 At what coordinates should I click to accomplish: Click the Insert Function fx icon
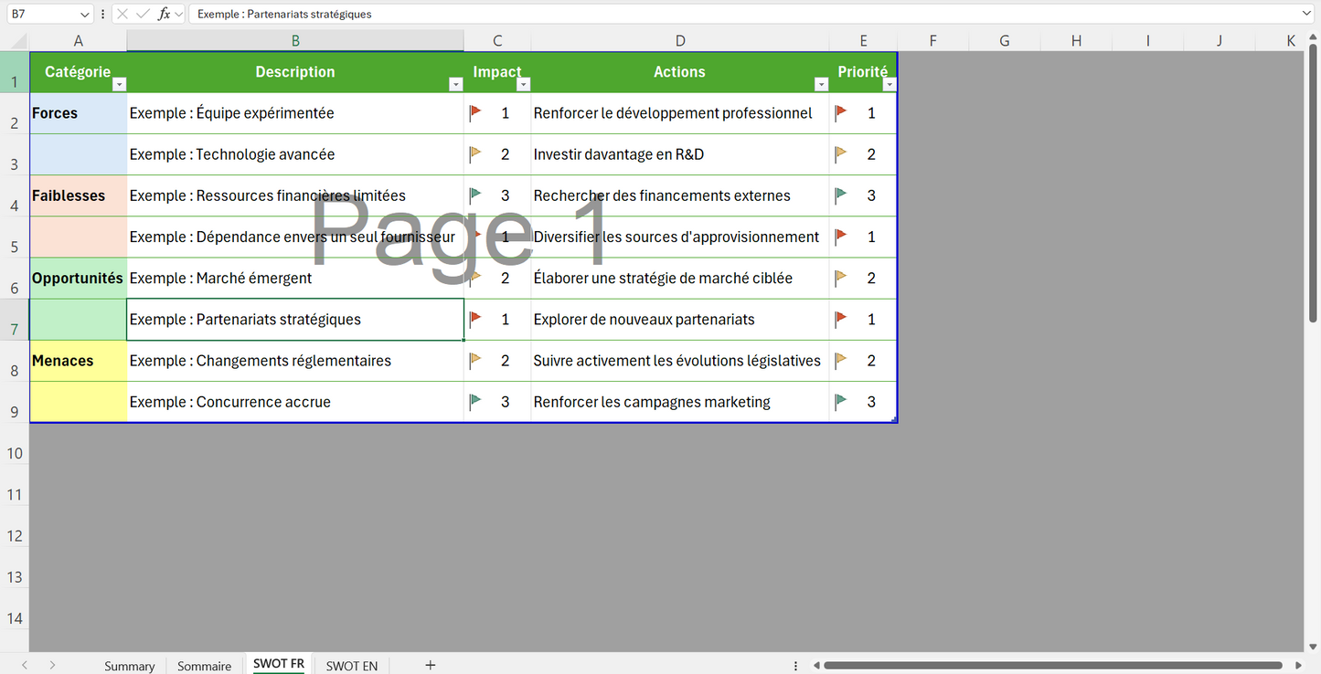(165, 14)
